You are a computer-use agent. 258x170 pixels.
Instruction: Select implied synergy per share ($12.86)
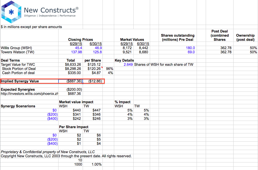(95, 81)
